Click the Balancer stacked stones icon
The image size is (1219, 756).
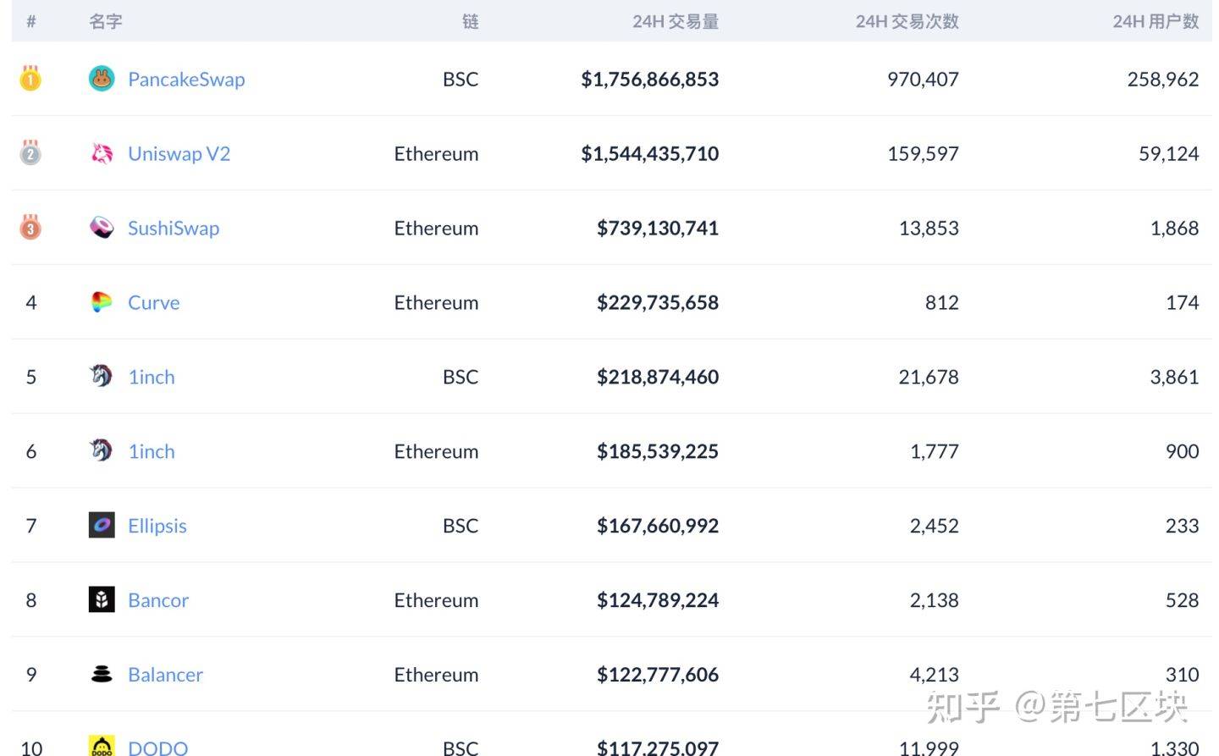[x=102, y=675]
